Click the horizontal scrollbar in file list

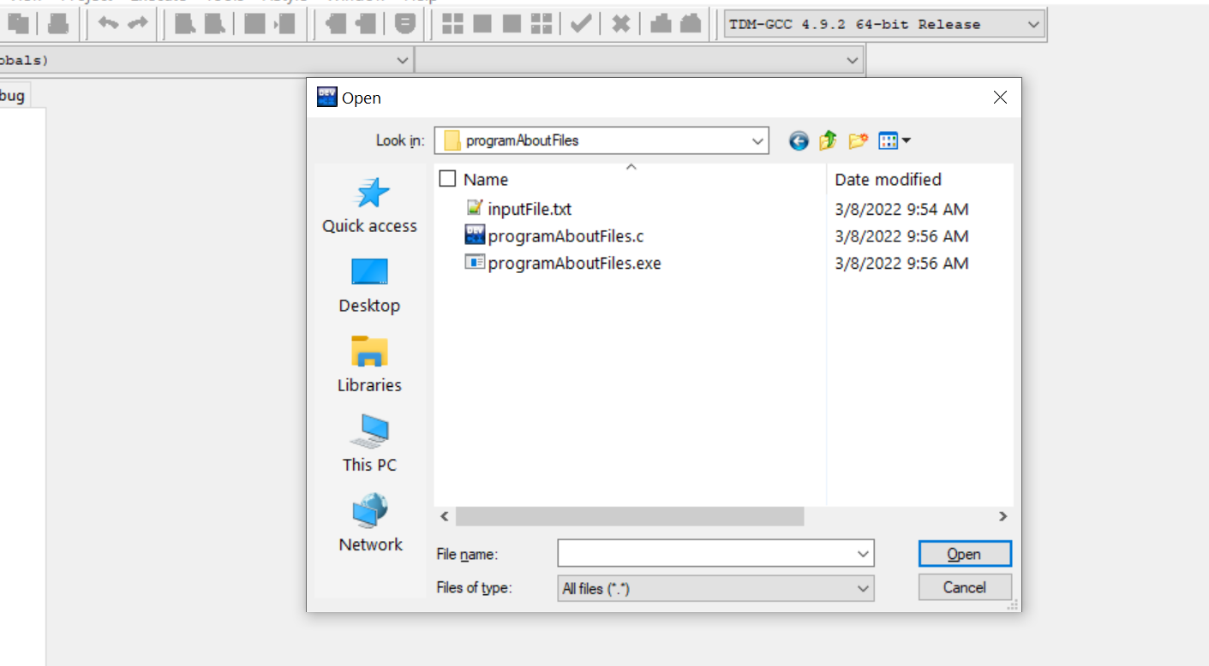pyautogui.click(x=630, y=516)
